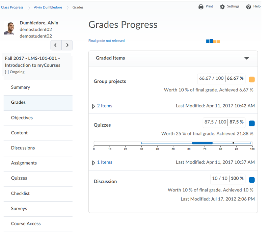The image size is (270, 236).
Task: Click the Help question mark icon
Action: pyautogui.click(x=249, y=7)
